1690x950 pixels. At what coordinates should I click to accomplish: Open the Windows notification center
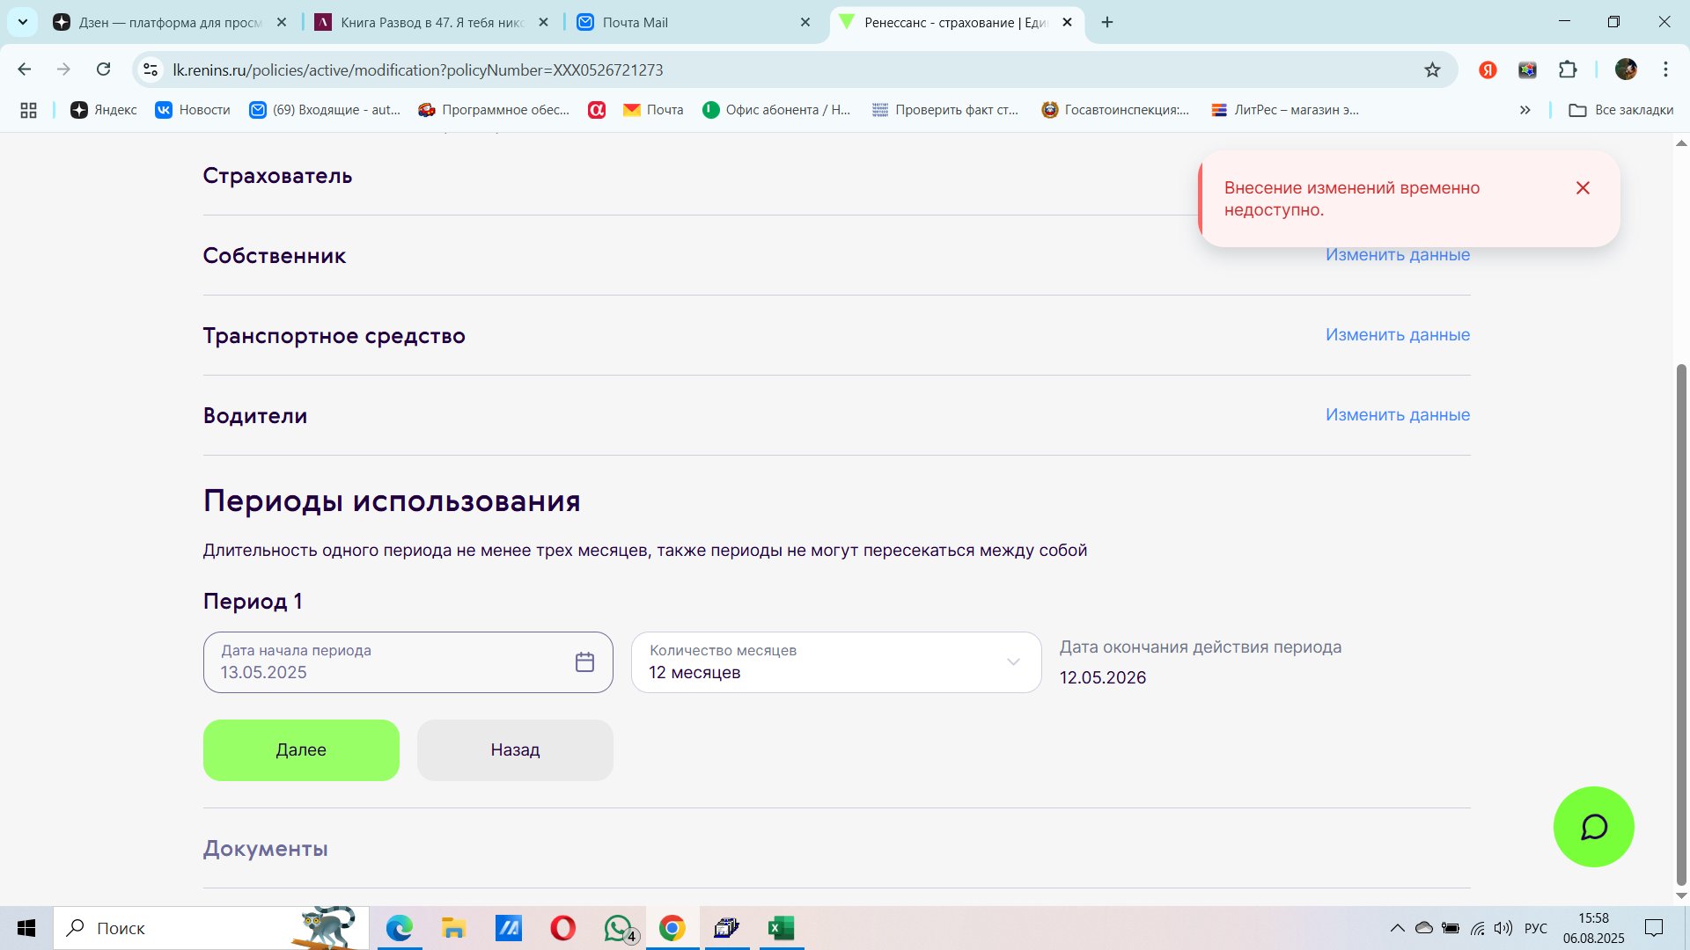pos(1654,928)
